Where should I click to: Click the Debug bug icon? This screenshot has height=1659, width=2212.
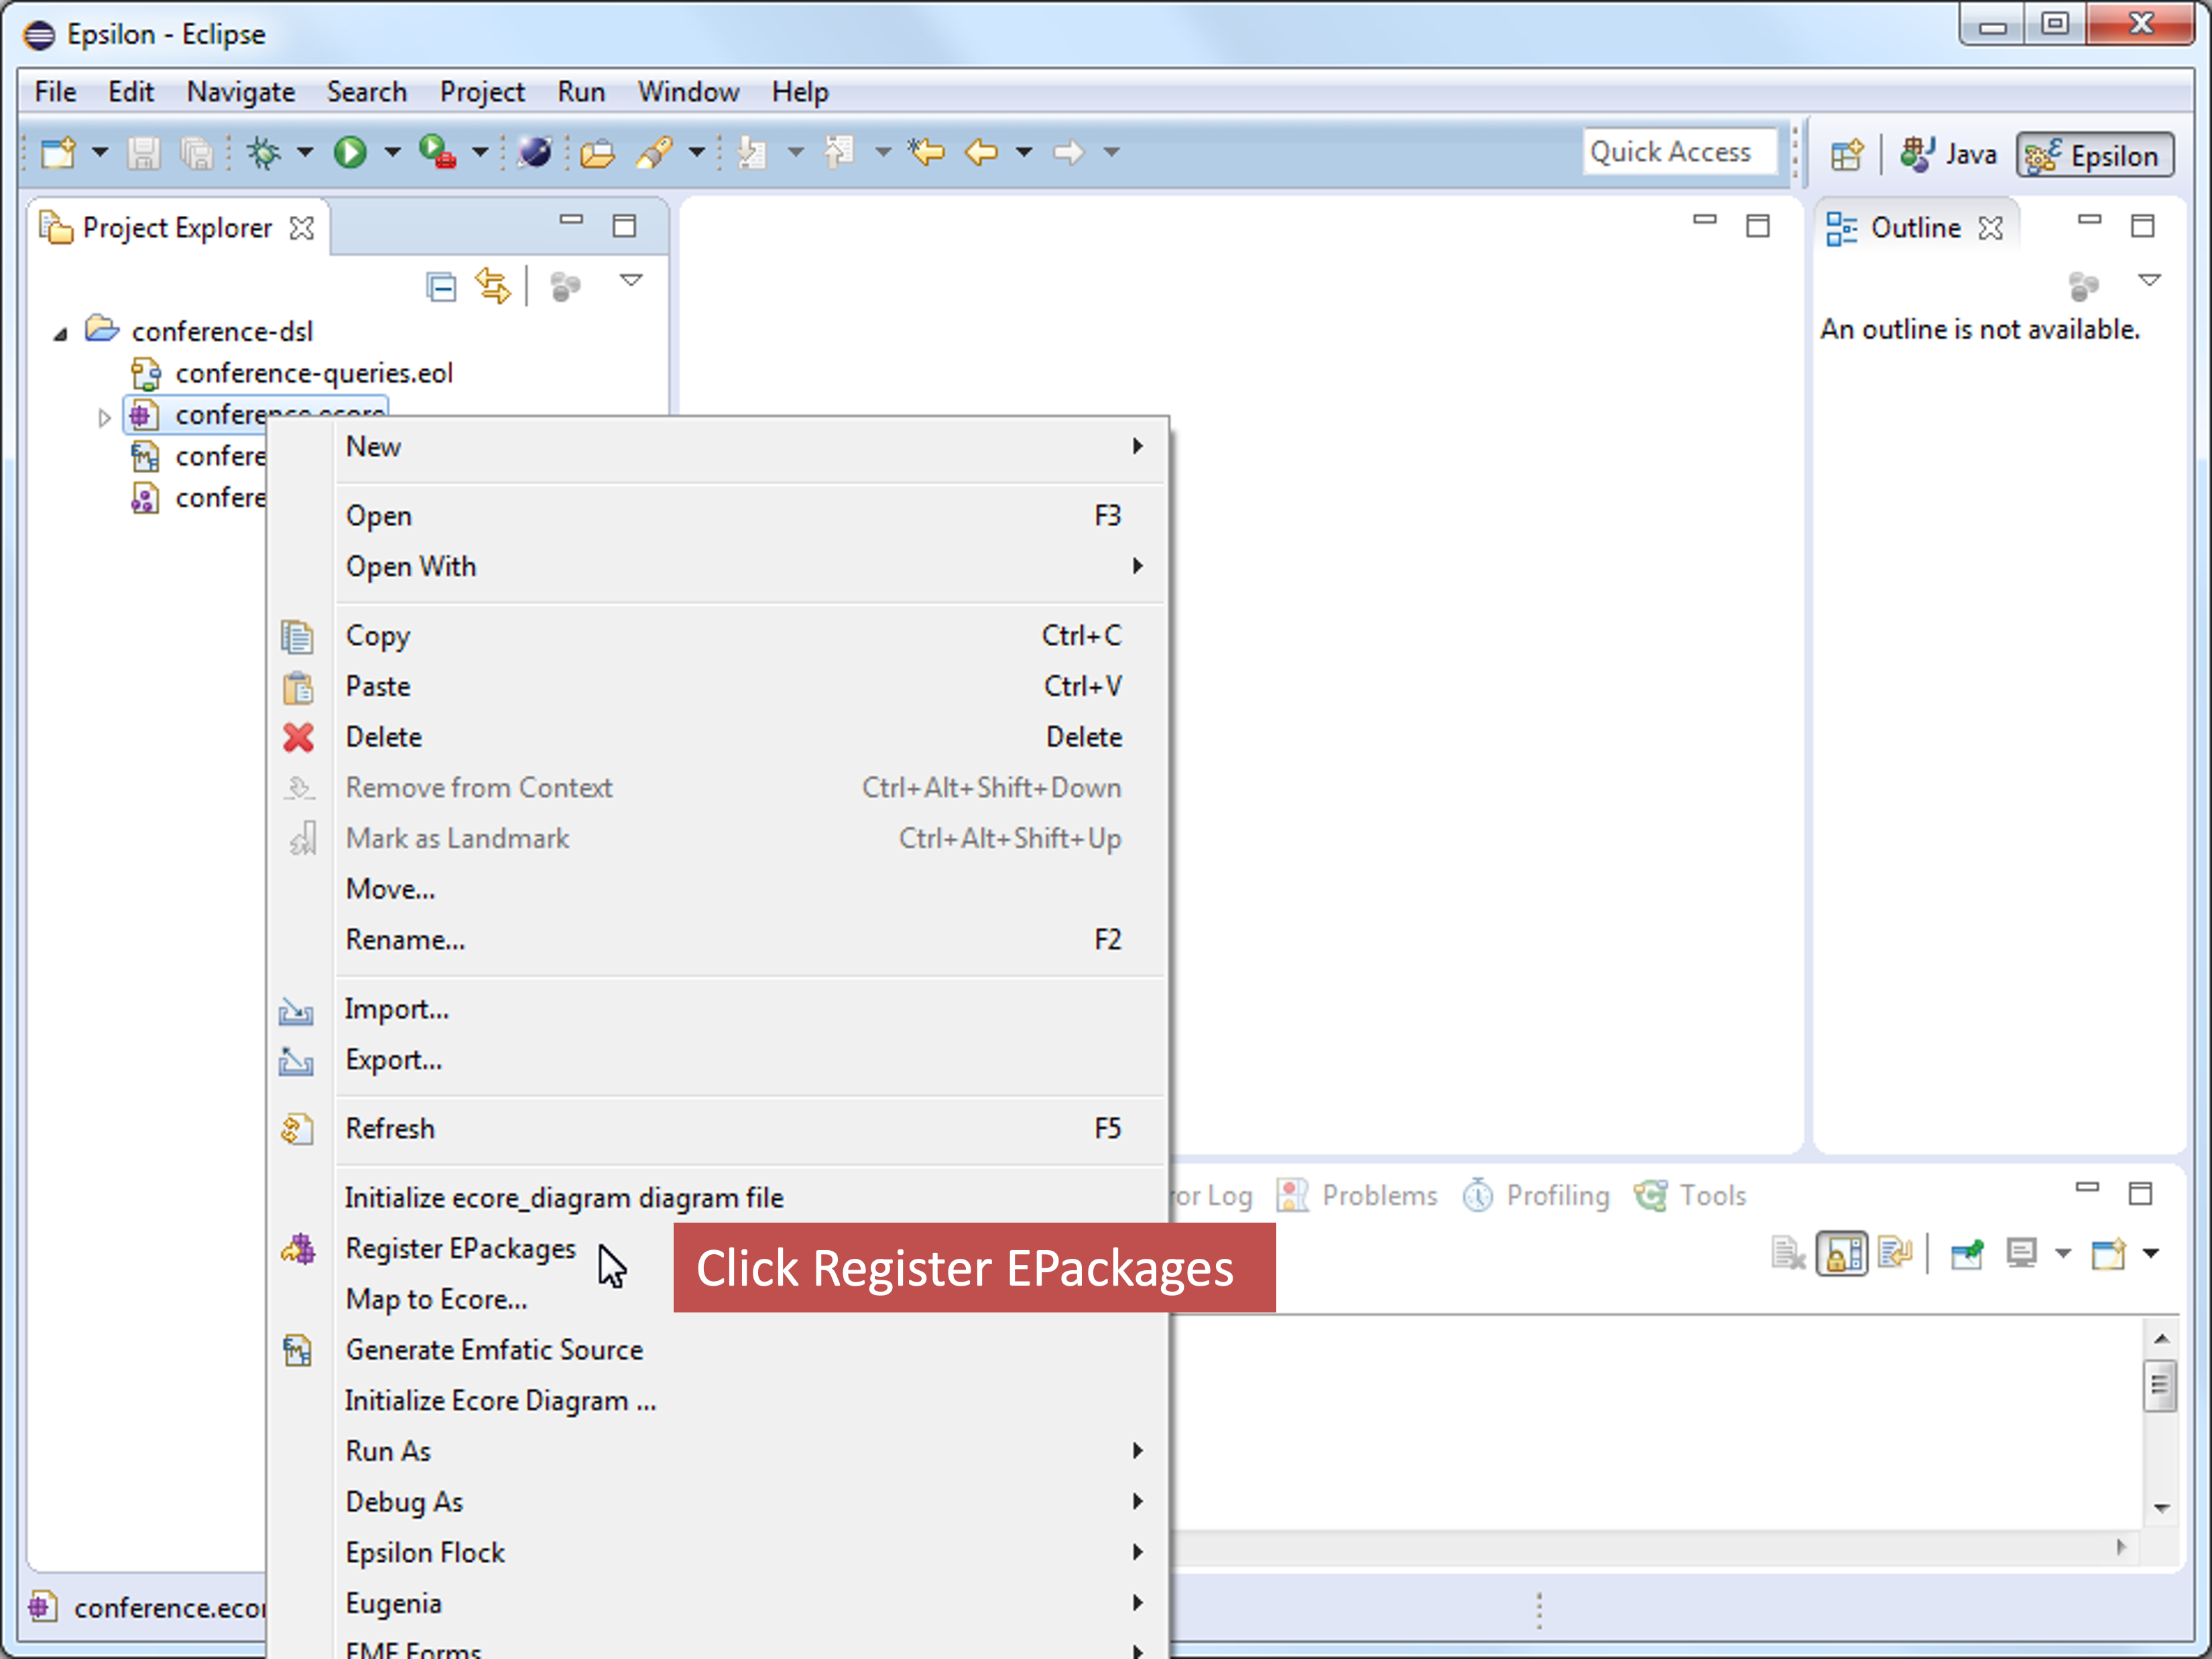coord(264,152)
